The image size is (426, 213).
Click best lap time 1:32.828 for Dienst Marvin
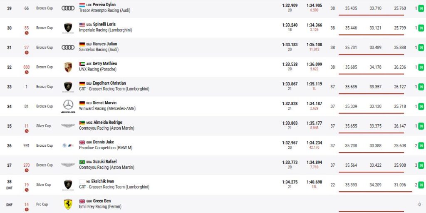click(290, 103)
